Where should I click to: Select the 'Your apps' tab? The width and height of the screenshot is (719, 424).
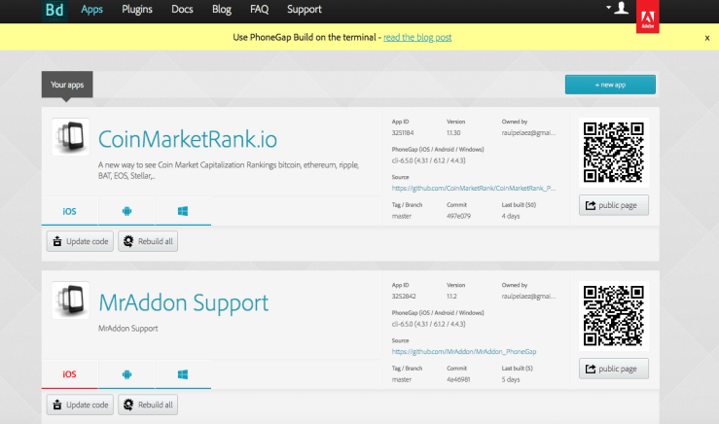(x=67, y=86)
